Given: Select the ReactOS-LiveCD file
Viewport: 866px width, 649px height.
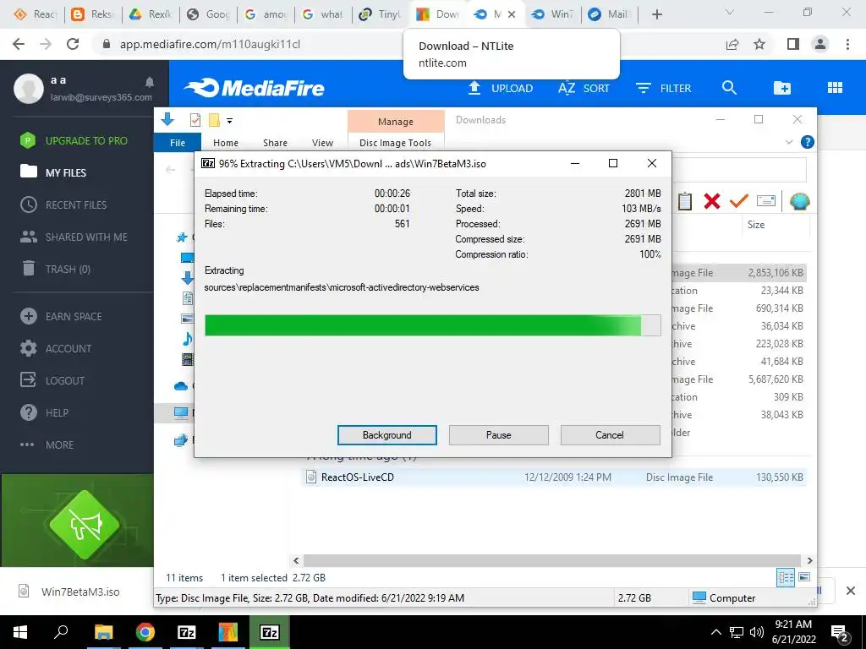Looking at the screenshot, I should (x=554, y=477).
